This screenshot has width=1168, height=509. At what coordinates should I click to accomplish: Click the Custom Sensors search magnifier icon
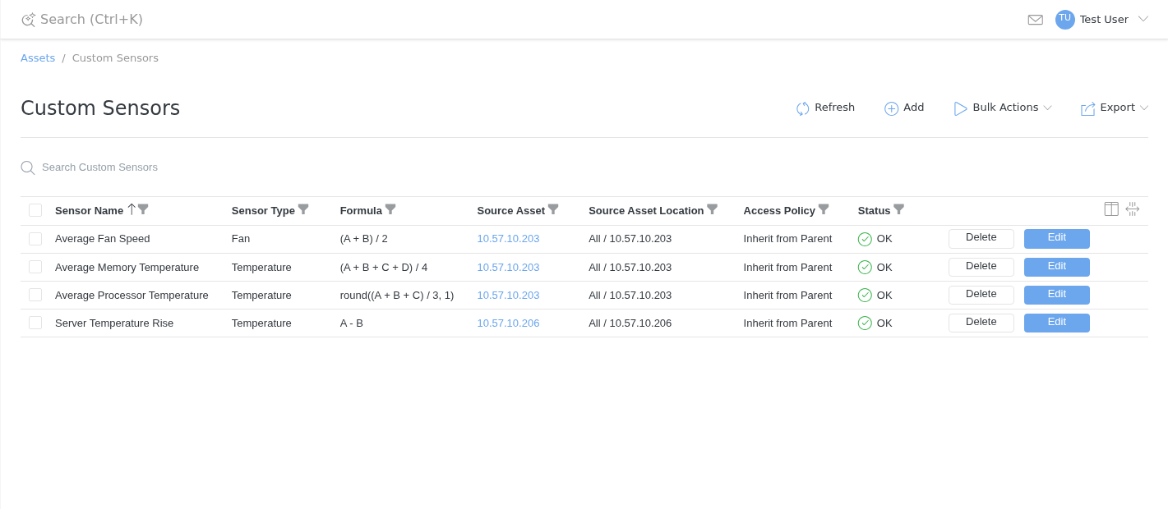click(28, 167)
